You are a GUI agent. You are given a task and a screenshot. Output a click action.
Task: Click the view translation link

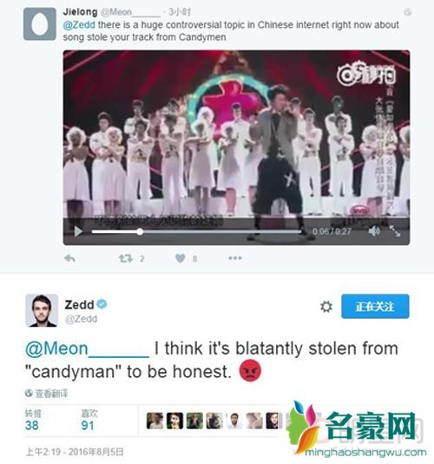[x=47, y=394]
